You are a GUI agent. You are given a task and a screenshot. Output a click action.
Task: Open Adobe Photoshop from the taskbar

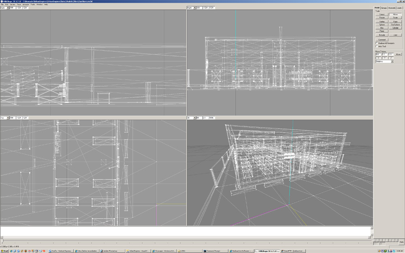click(112, 251)
